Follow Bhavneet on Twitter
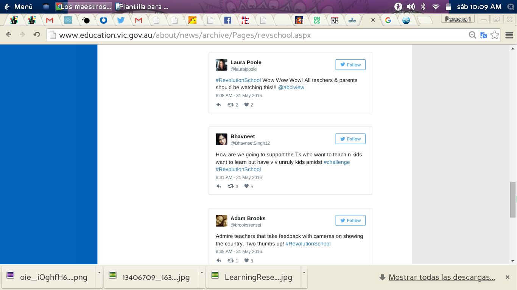This screenshot has width=517, height=290. (350, 139)
